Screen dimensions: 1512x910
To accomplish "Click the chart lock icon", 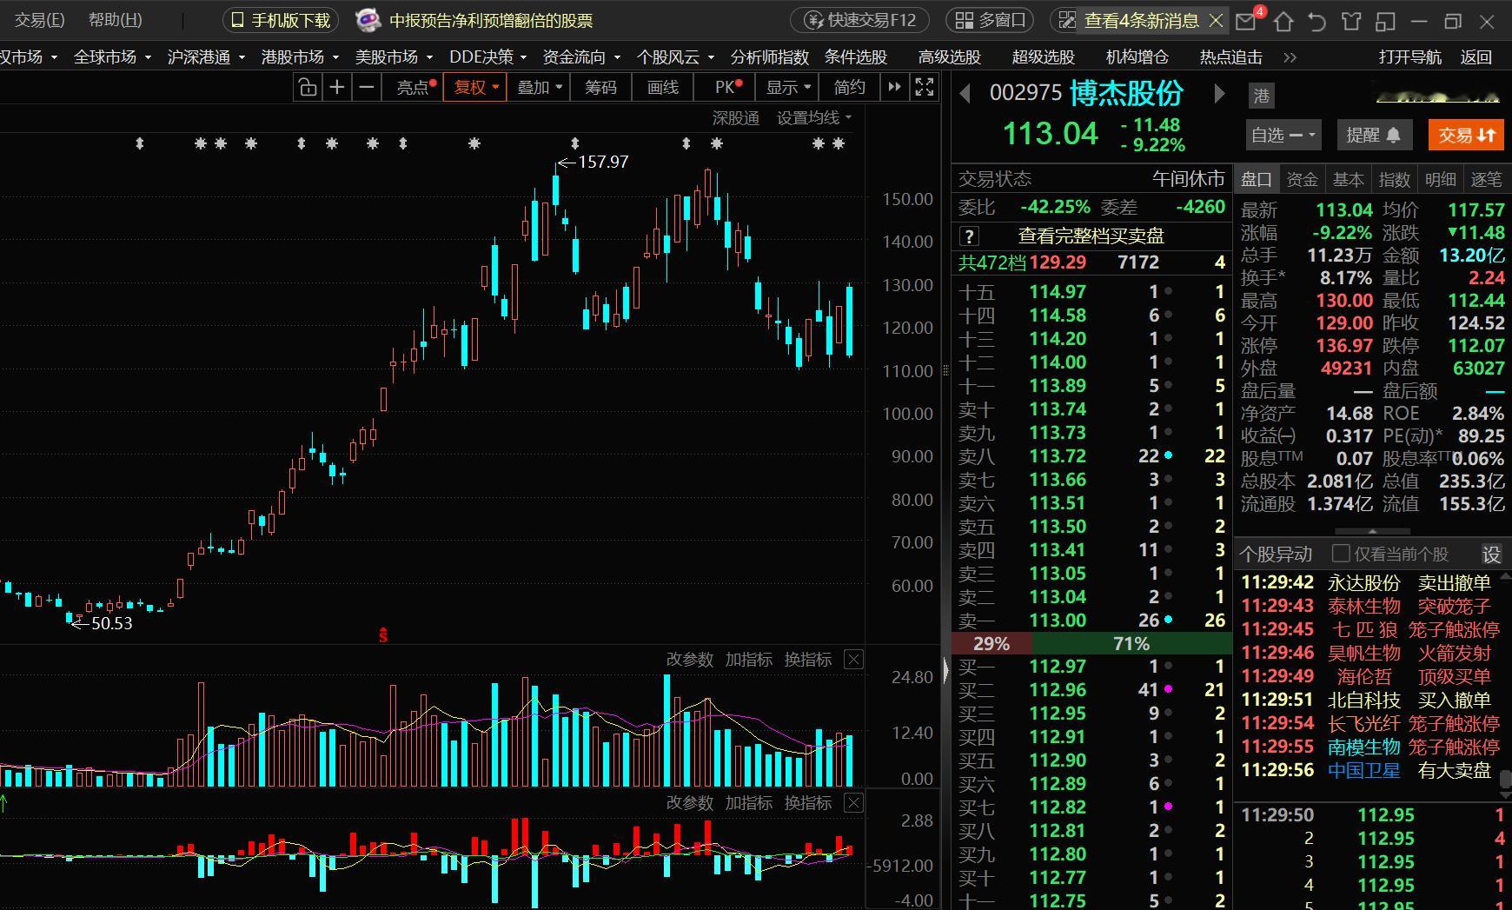I will click(307, 87).
